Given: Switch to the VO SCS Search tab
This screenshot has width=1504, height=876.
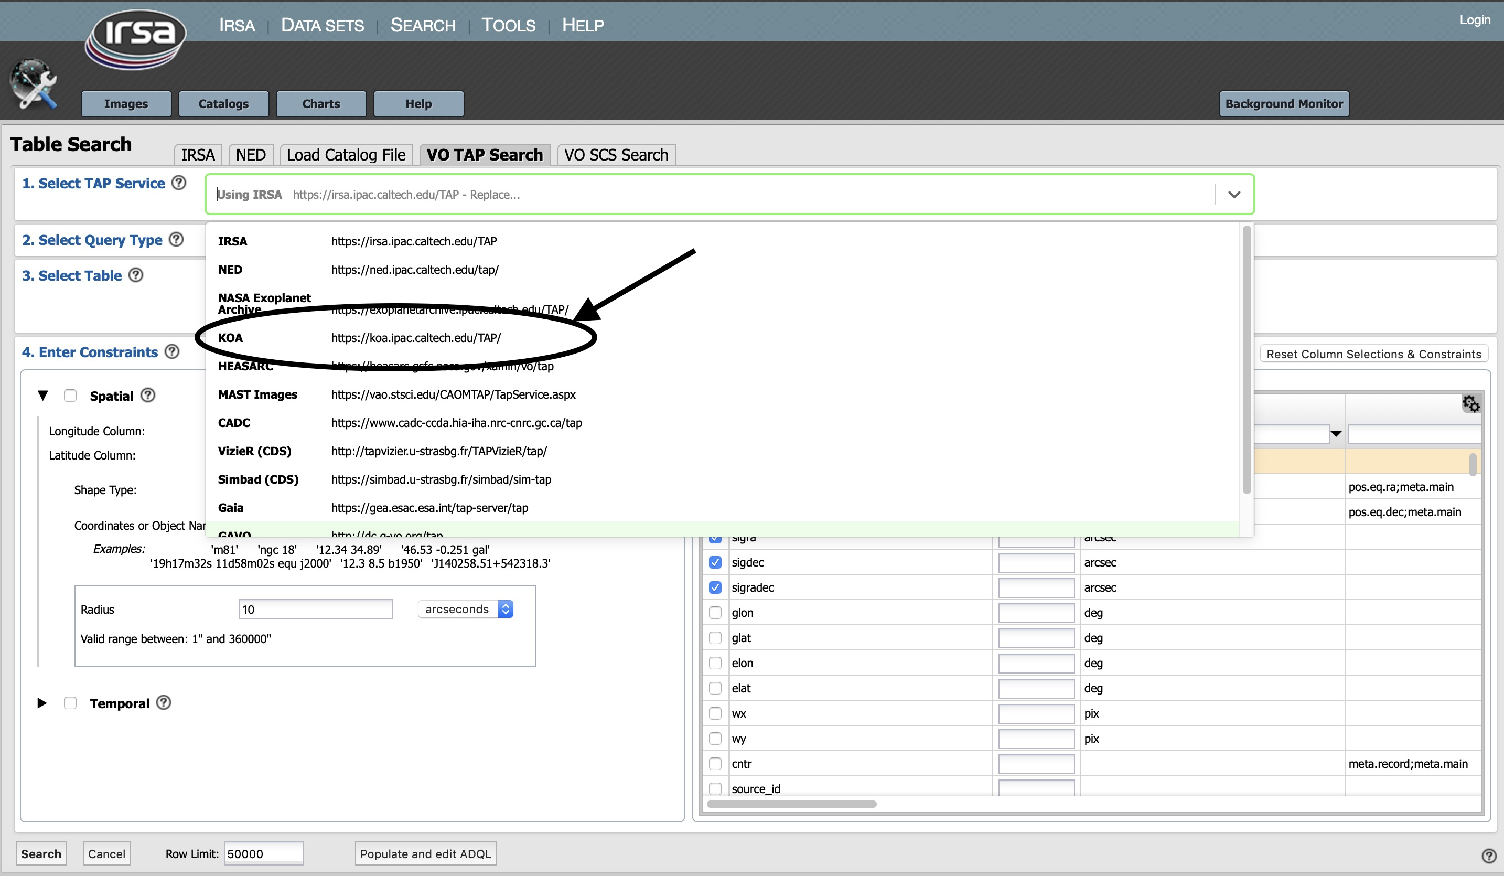Looking at the screenshot, I should (x=616, y=155).
